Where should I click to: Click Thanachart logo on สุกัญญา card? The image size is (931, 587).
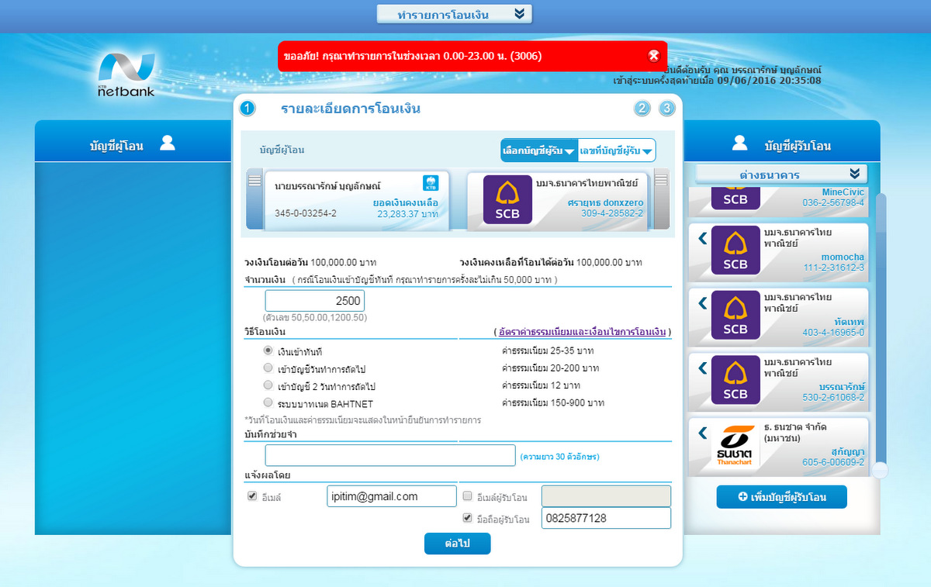coord(735,446)
